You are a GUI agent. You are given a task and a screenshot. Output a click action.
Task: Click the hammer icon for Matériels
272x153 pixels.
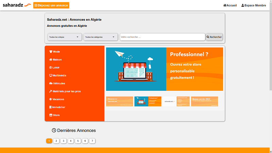[x=51, y=91]
